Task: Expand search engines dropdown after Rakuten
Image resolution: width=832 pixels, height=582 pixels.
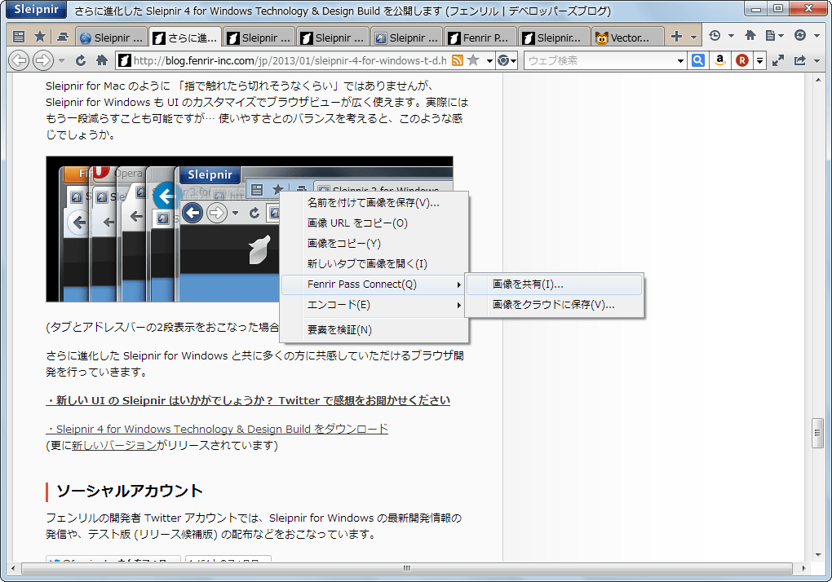Action: point(760,61)
